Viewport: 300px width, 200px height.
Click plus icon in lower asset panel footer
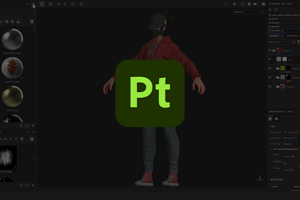coord(33,185)
